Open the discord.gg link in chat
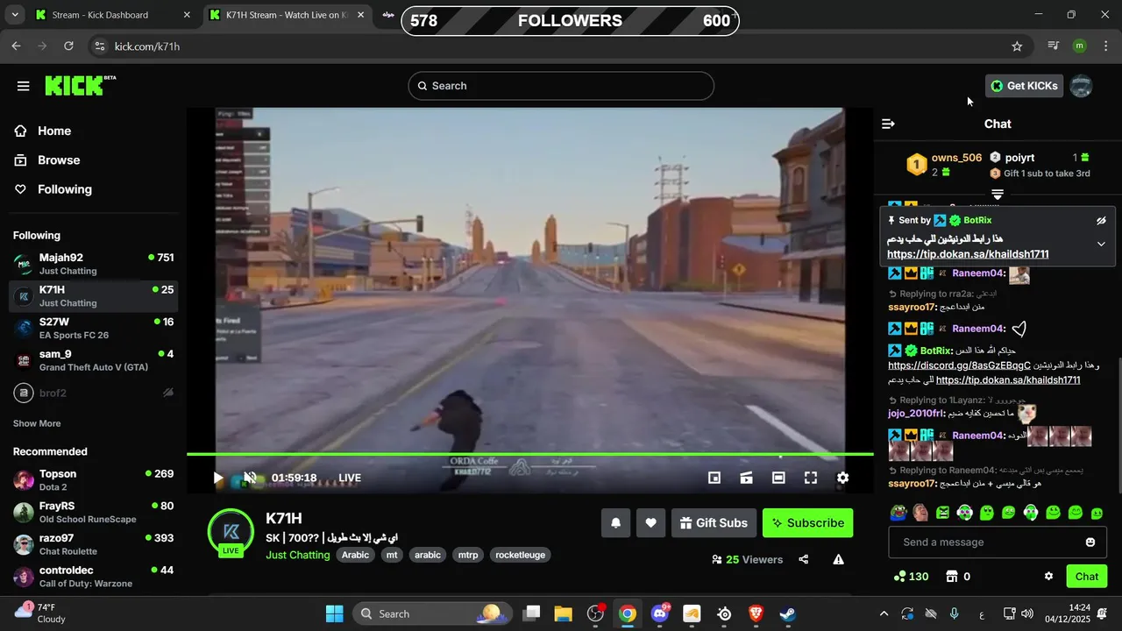This screenshot has height=631, width=1122. click(x=959, y=365)
